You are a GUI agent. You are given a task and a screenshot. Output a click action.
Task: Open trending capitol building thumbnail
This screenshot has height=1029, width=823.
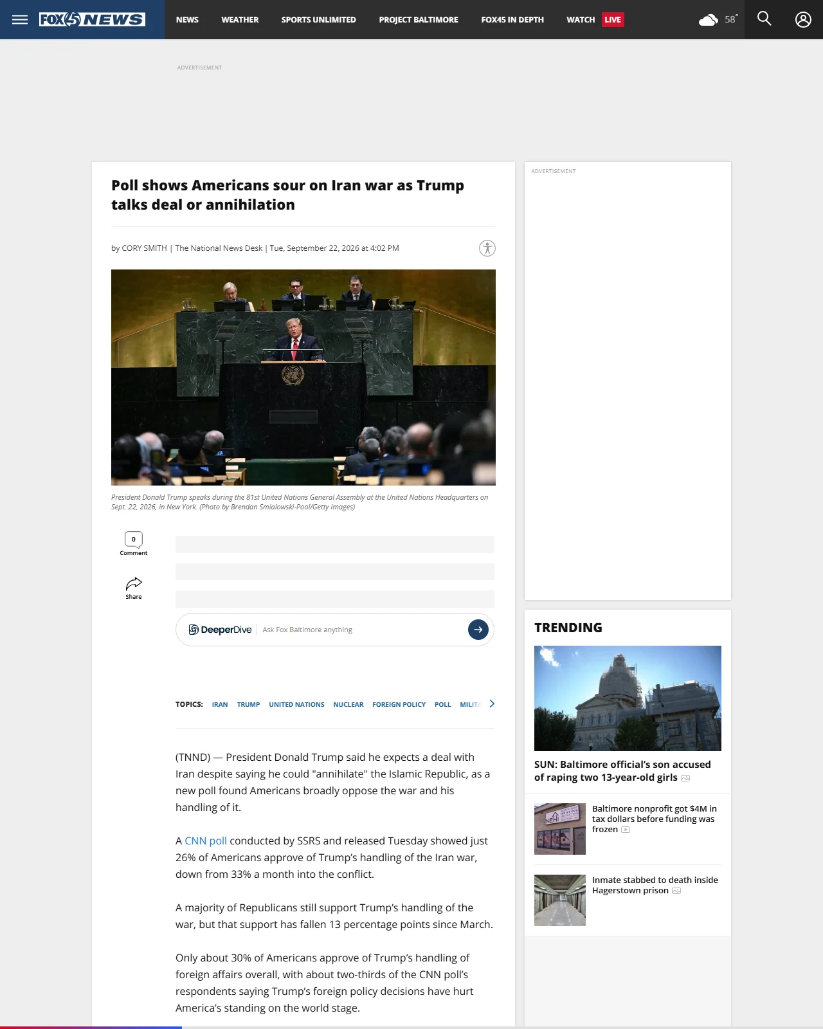[x=628, y=698]
